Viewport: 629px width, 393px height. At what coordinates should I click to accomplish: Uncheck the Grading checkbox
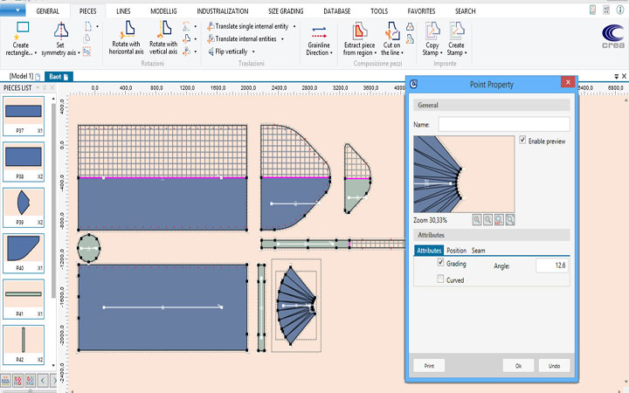(441, 263)
